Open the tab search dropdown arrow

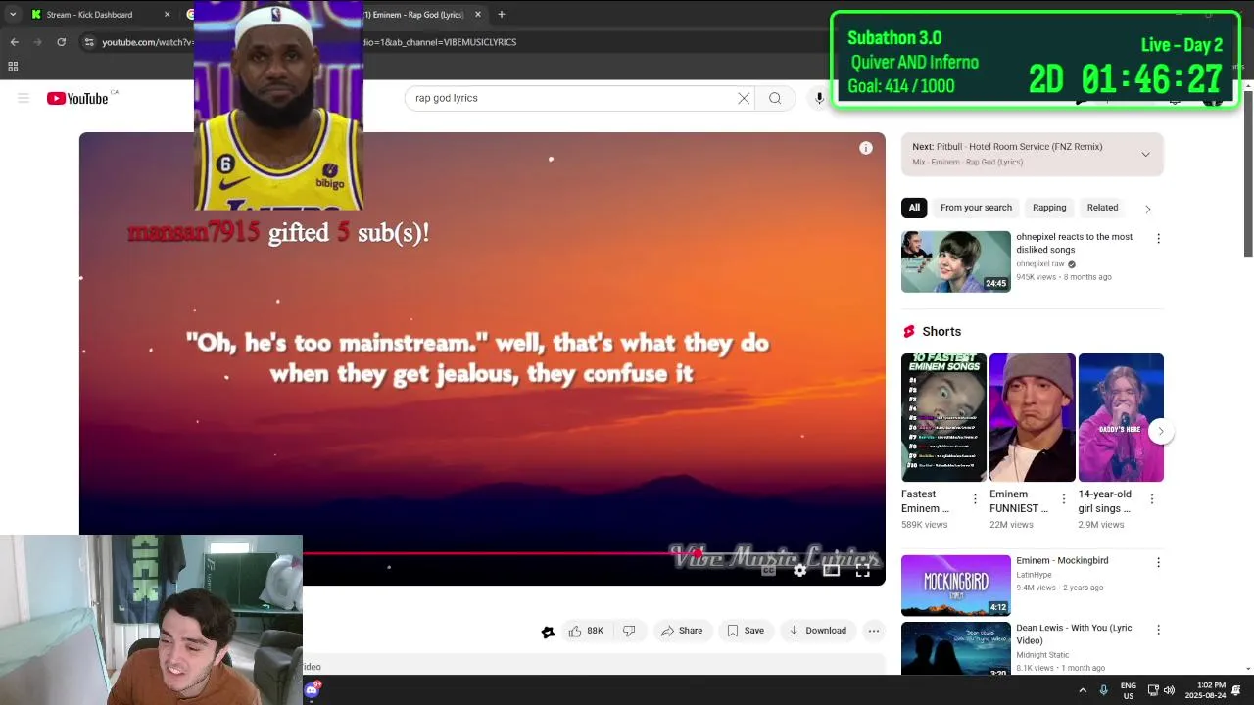click(x=13, y=15)
